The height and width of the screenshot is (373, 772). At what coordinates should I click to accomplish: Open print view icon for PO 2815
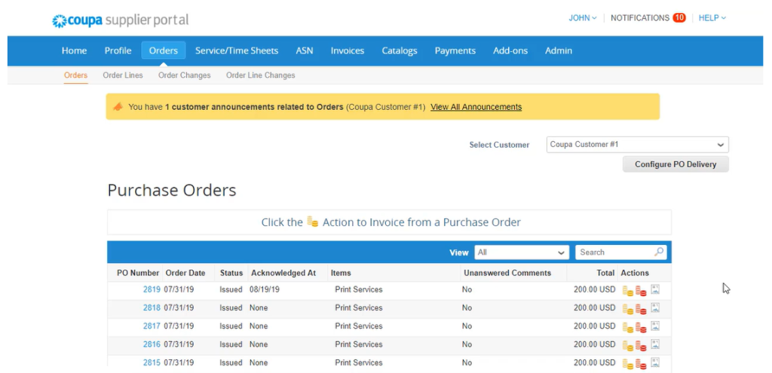pyautogui.click(x=655, y=362)
